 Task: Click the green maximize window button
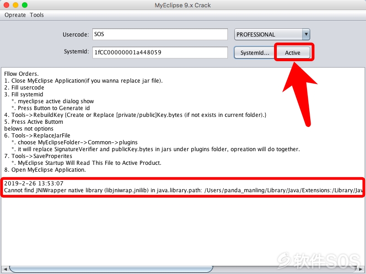pyautogui.click(x=25, y=5)
